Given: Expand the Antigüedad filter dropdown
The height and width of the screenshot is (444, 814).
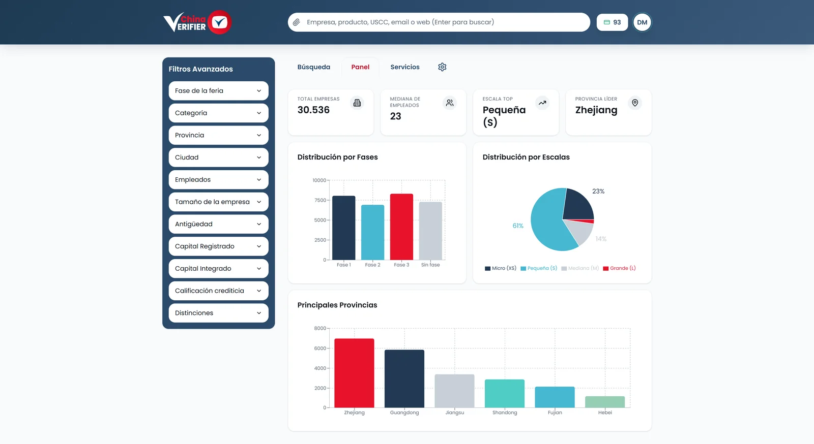Looking at the screenshot, I should pyautogui.click(x=218, y=224).
